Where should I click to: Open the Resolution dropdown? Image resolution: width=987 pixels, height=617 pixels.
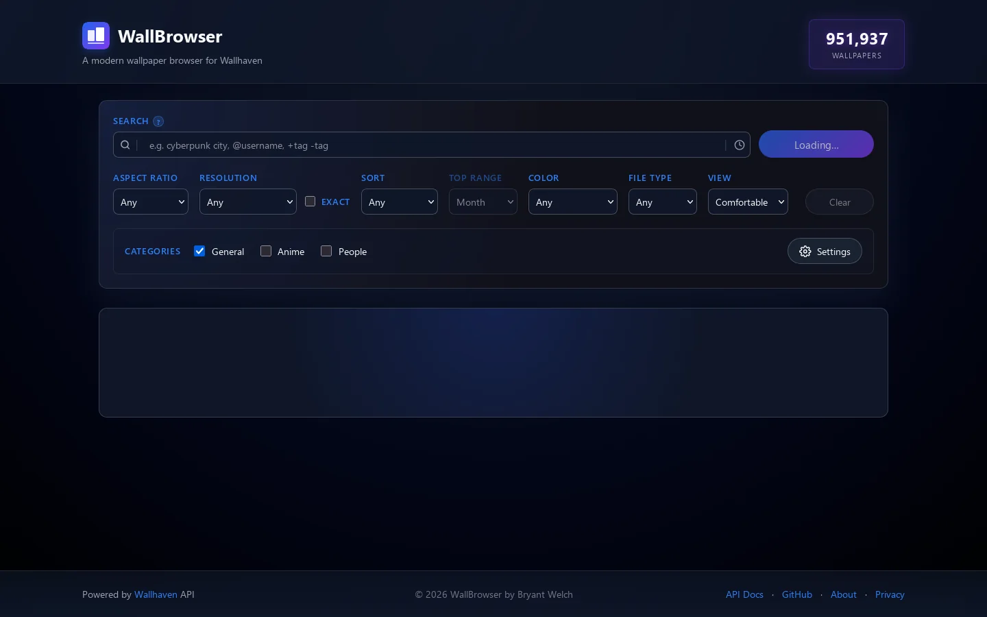coord(248,202)
